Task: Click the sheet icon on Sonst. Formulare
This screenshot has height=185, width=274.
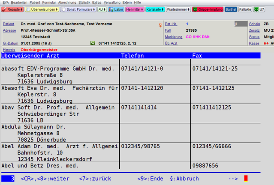Action: (63, 9)
